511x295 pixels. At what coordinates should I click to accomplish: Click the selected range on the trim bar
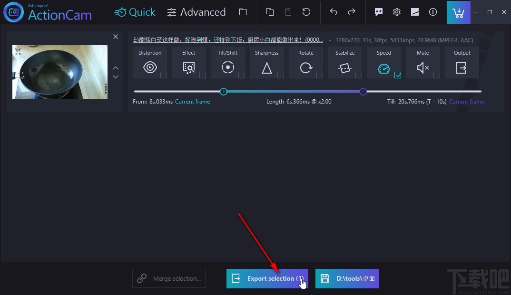coord(293,92)
